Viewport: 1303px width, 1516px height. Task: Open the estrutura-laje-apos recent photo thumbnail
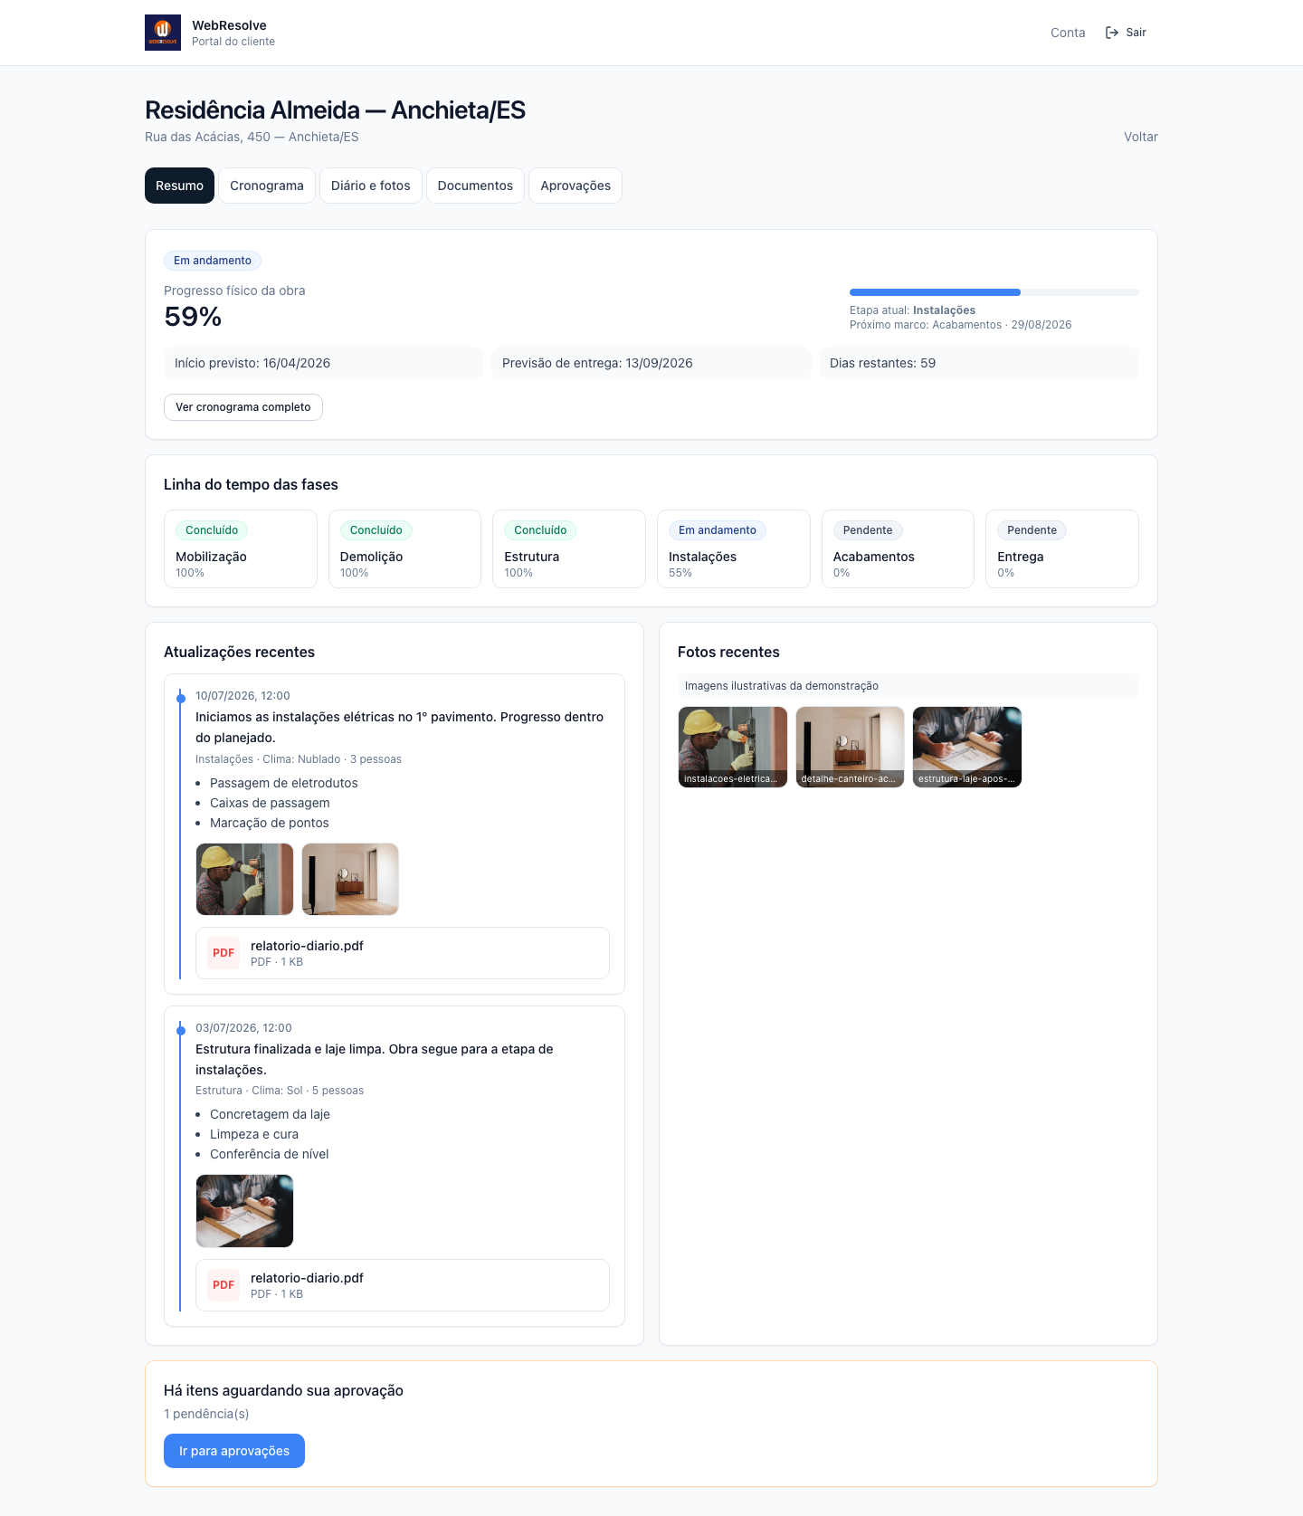click(967, 747)
